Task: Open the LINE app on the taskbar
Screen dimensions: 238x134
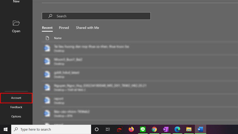Action: pos(143,129)
